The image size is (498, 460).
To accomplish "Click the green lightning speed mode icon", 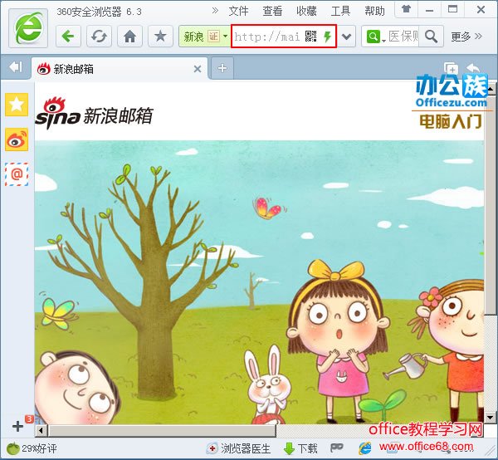I will [327, 37].
